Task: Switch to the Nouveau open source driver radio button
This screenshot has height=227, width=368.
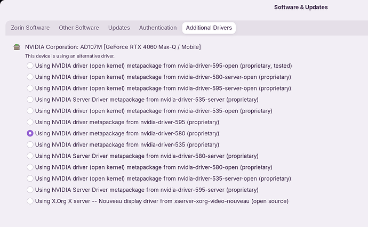Action: click(30, 201)
